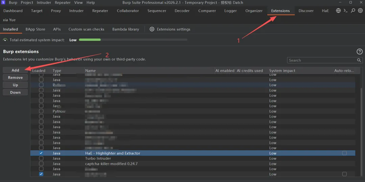Viewport: 365px width, 182px height.
Task: Open the xia Yue tab
Action: tap(9, 20)
